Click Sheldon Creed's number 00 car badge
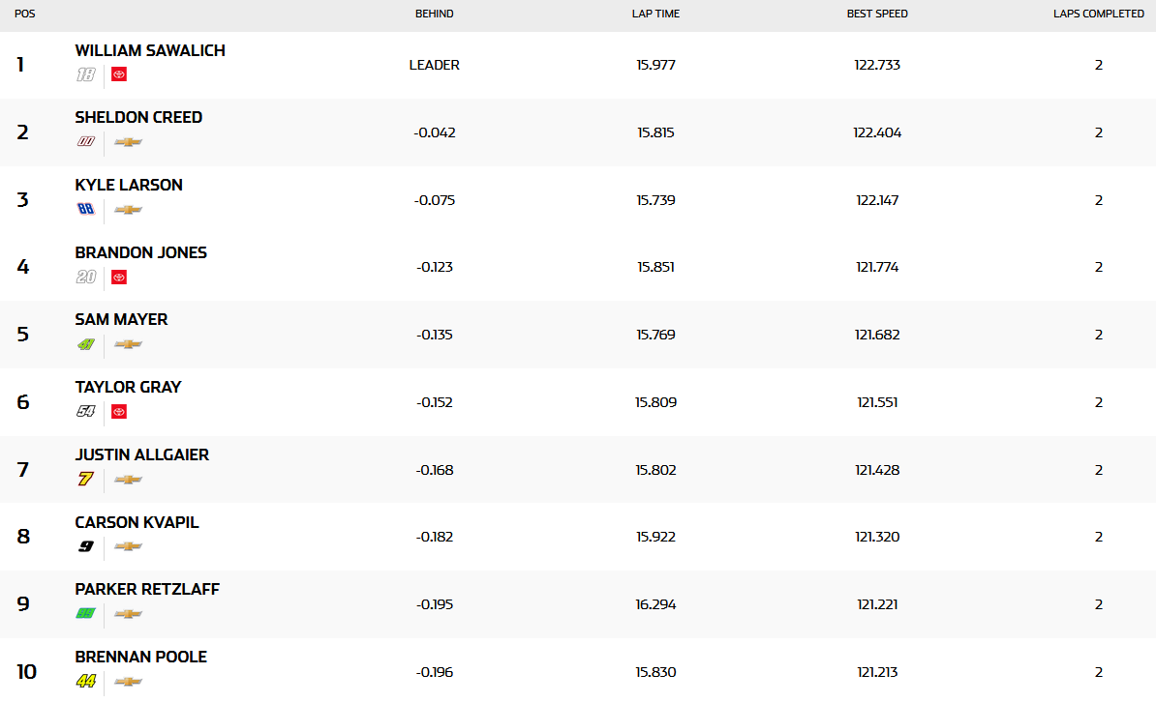Screen dimensions: 1156x703 coord(85,142)
